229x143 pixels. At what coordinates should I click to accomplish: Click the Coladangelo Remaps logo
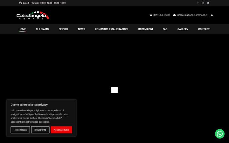[x=33, y=15]
